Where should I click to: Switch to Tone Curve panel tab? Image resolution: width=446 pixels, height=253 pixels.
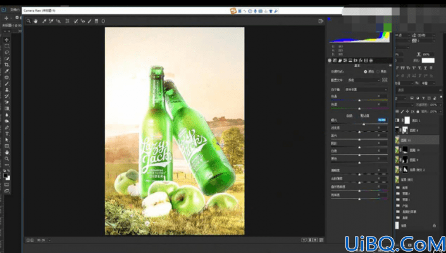click(x=335, y=61)
